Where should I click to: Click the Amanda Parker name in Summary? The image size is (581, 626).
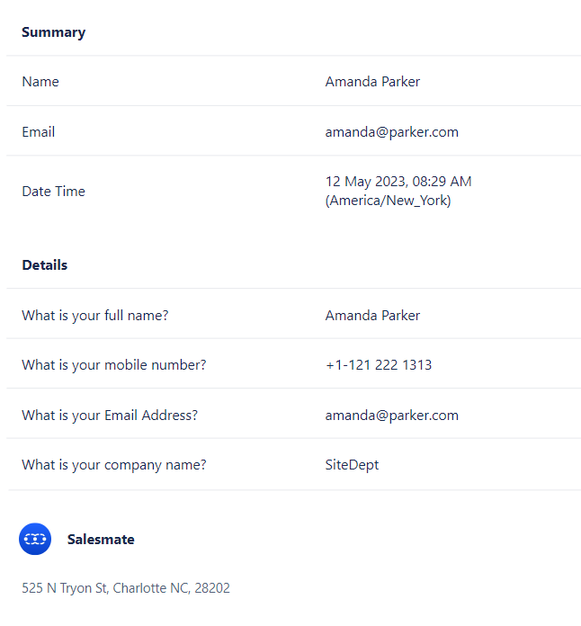pyautogui.click(x=372, y=82)
